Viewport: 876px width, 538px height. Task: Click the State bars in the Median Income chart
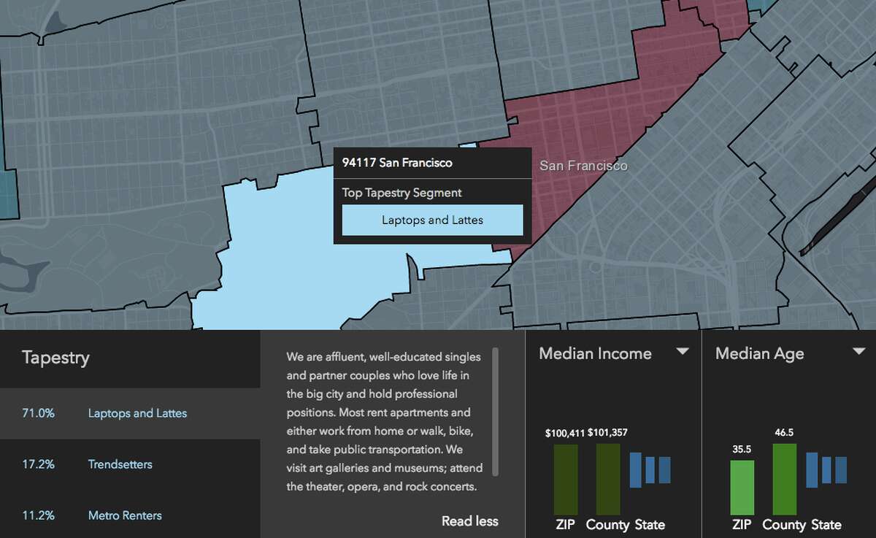tap(650, 470)
